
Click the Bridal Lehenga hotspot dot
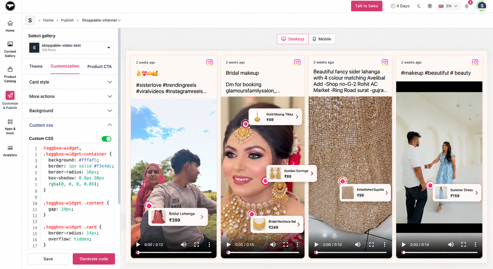tap(149, 206)
